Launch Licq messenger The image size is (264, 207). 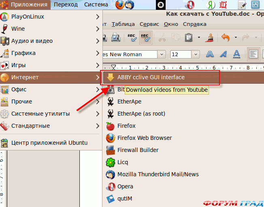pyautogui.click(x=183, y=162)
